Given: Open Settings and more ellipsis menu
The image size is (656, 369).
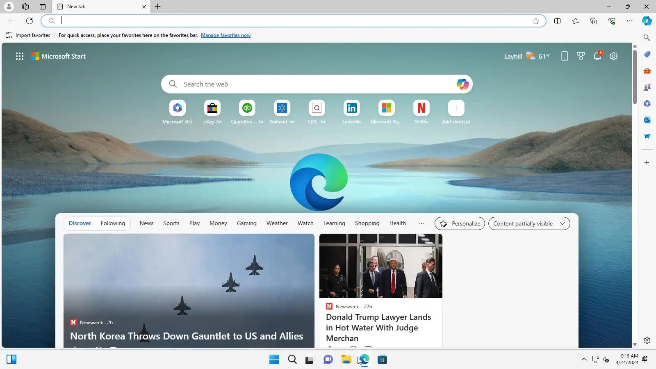Looking at the screenshot, I should coord(630,21).
